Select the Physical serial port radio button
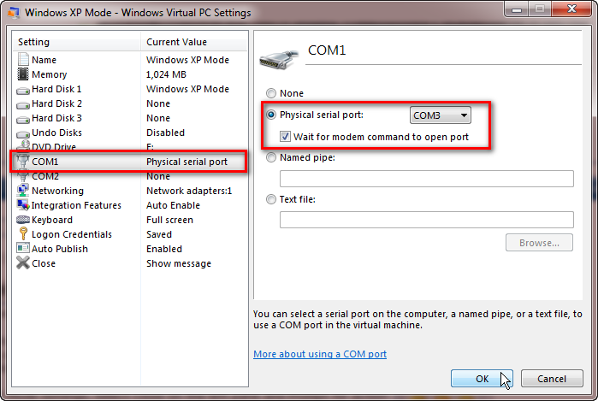Image resolution: width=598 pixels, height=401 pixels. point(271,115)
